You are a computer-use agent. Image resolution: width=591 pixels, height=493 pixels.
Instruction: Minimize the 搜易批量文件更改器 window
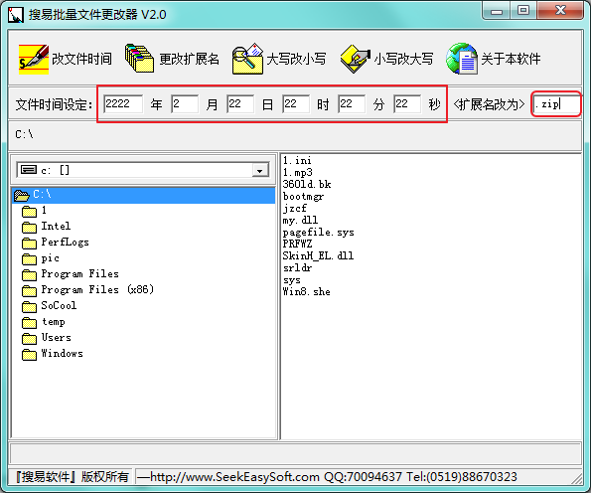click(497, 11)
